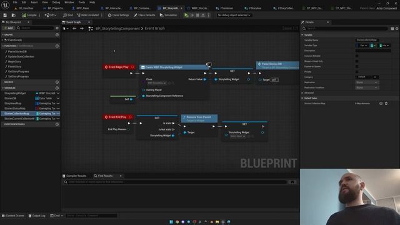Click StoriesDB Data Table type icon
Image resolution: width=400 pixels, height=225 pixels.
(x=37, y=99)
